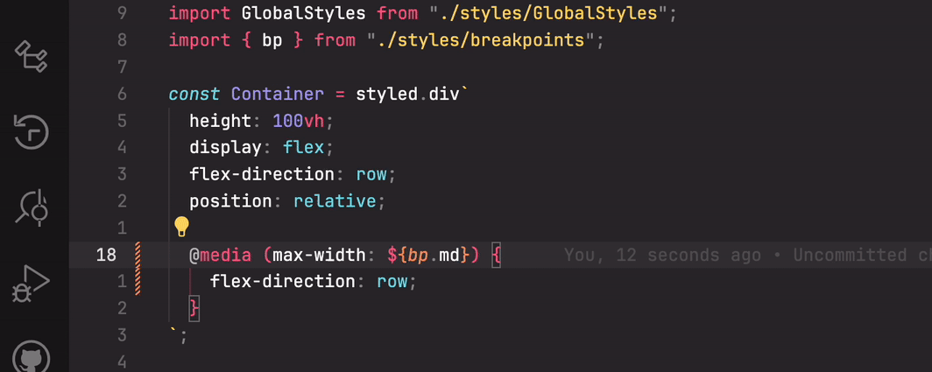Screen dimensions: 932x372
Task: Open the Run and Debug view
Action: pos(32,282)
